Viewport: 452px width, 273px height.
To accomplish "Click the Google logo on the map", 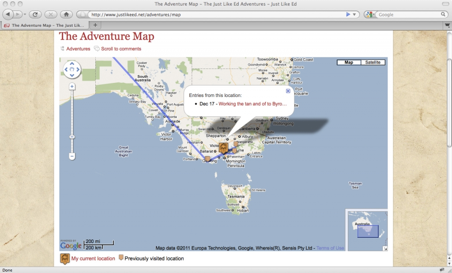I will (71, 245).
